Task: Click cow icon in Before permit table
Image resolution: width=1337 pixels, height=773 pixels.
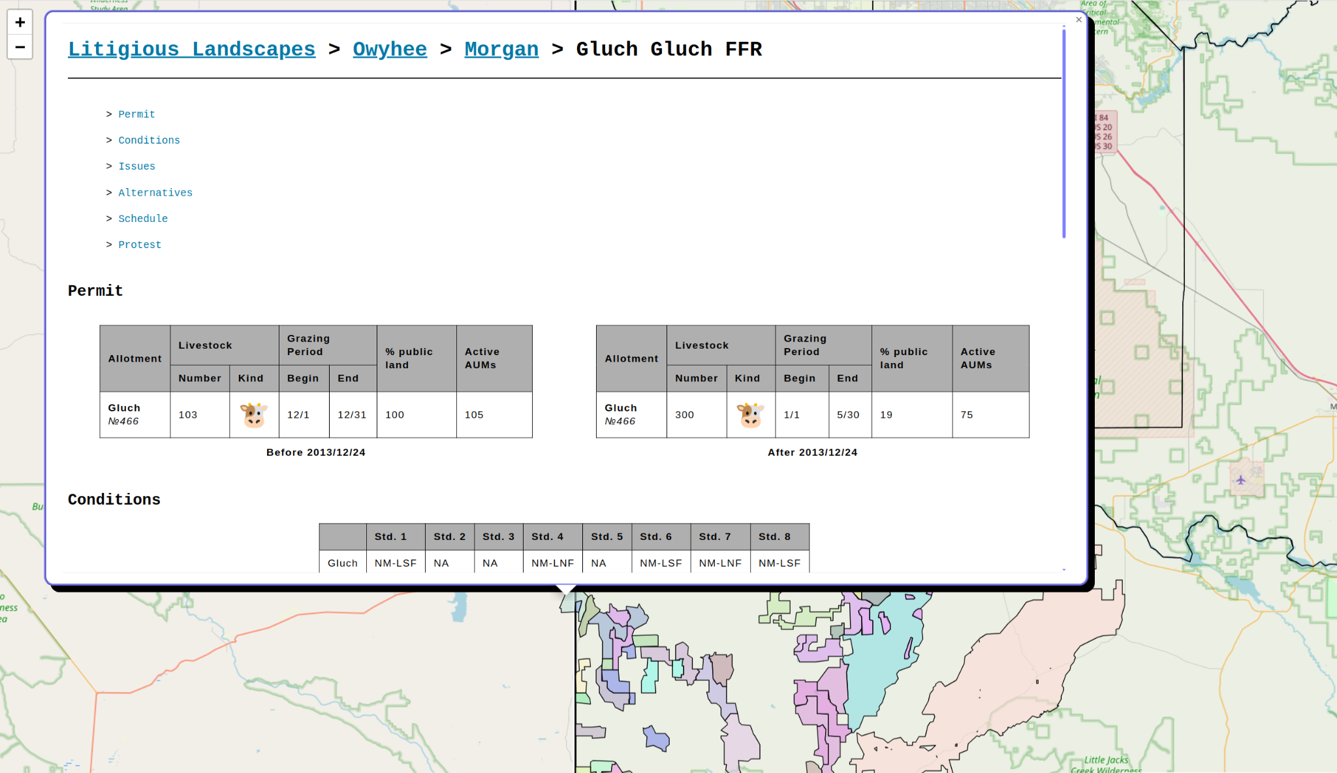Action: [254, 415]
